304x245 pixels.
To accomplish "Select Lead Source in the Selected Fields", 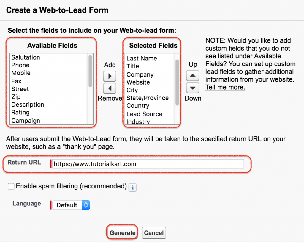I will 145,114.
